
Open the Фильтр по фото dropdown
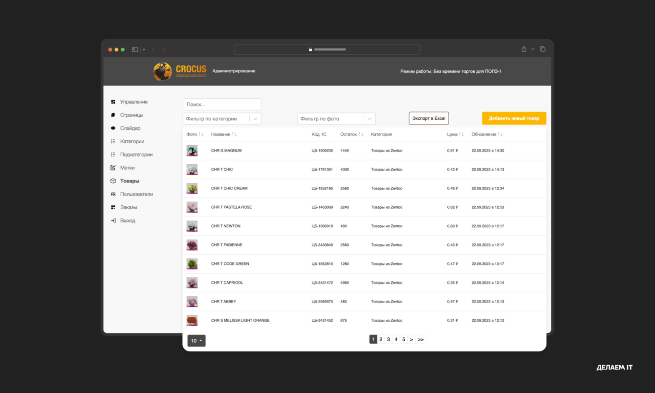pyautogui.click(x=336, y=119)
